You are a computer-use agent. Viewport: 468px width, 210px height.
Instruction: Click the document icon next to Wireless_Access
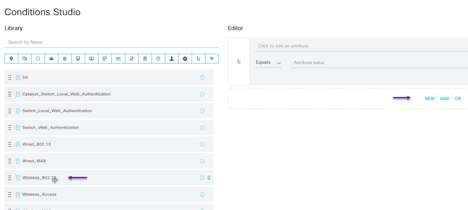coord(18,195)
